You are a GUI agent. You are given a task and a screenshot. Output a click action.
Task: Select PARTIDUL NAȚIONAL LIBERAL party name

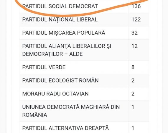coord(60,20)
